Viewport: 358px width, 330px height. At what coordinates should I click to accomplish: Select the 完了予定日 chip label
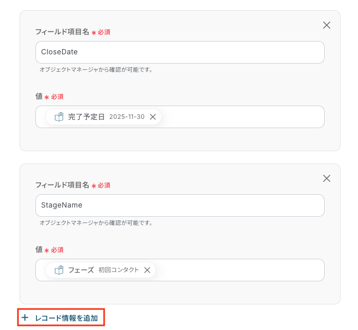coord(86,117)
